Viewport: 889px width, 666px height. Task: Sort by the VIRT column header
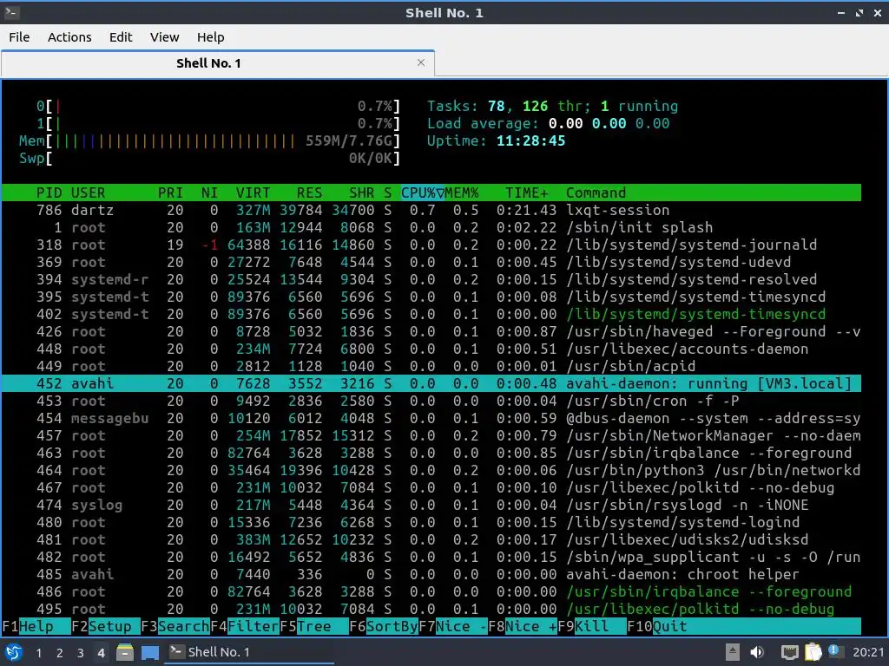point(253,193)
